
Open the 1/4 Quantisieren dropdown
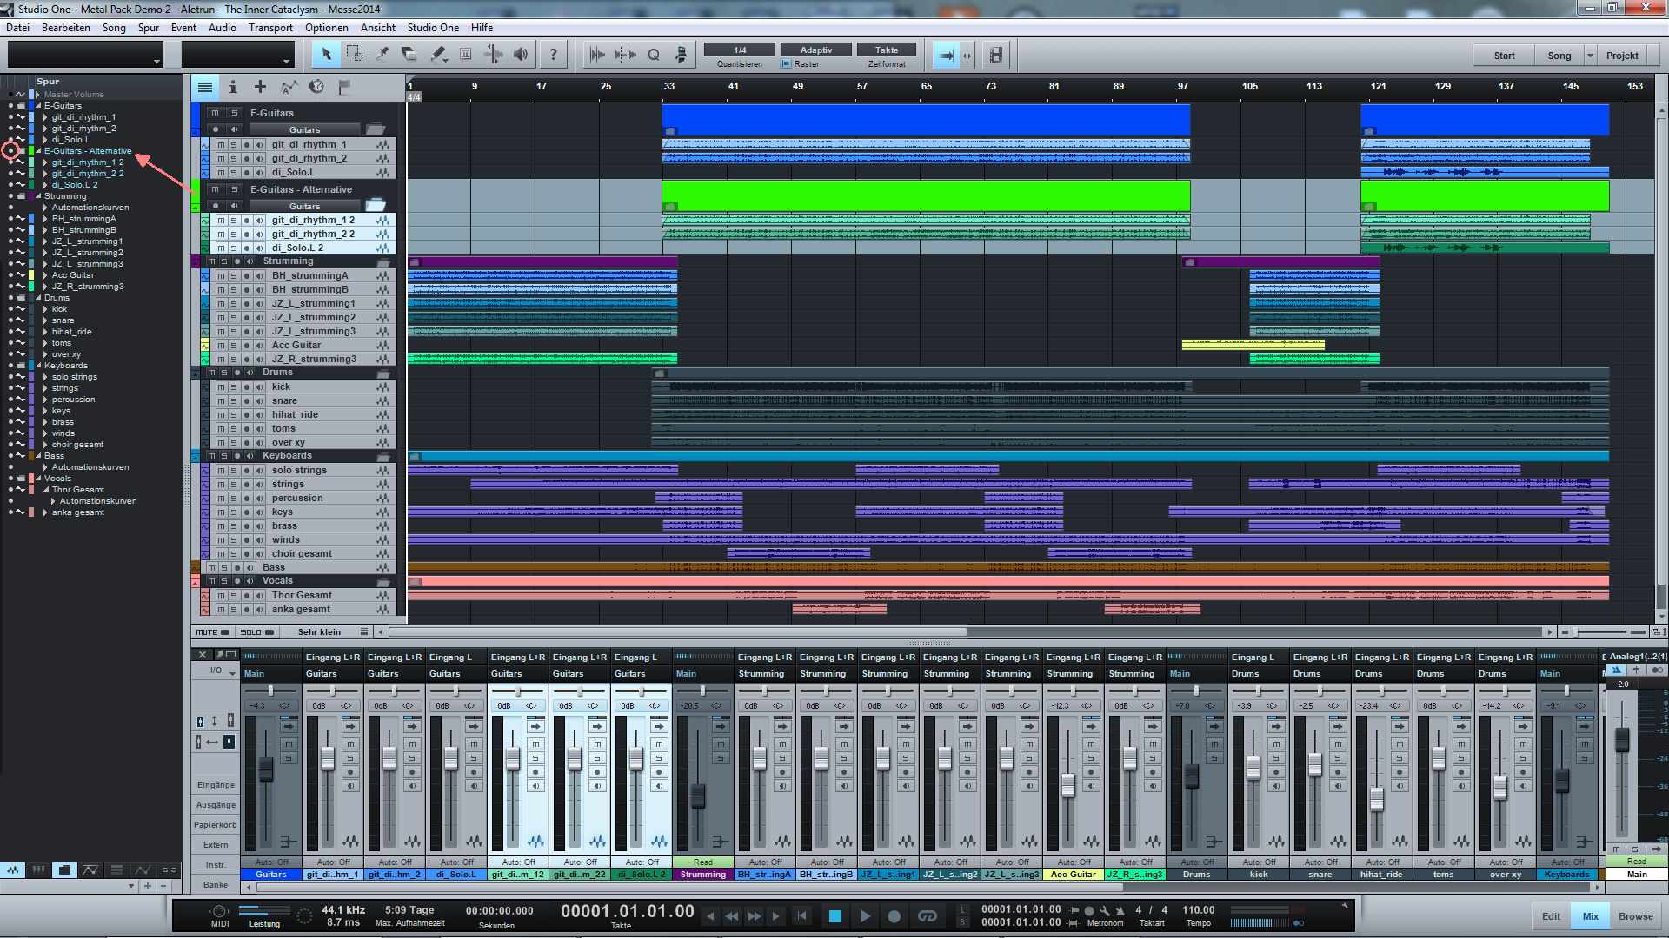tap(740, 50)
